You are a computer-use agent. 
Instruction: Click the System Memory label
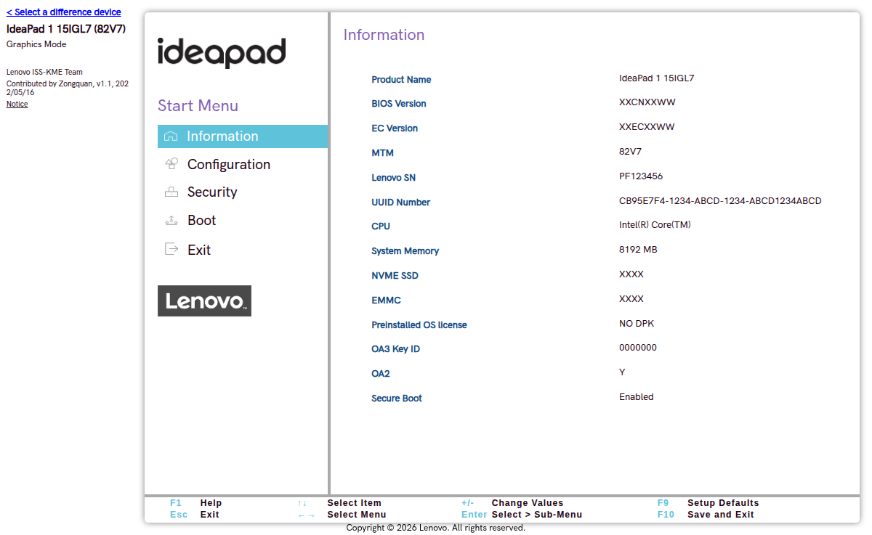405,251
